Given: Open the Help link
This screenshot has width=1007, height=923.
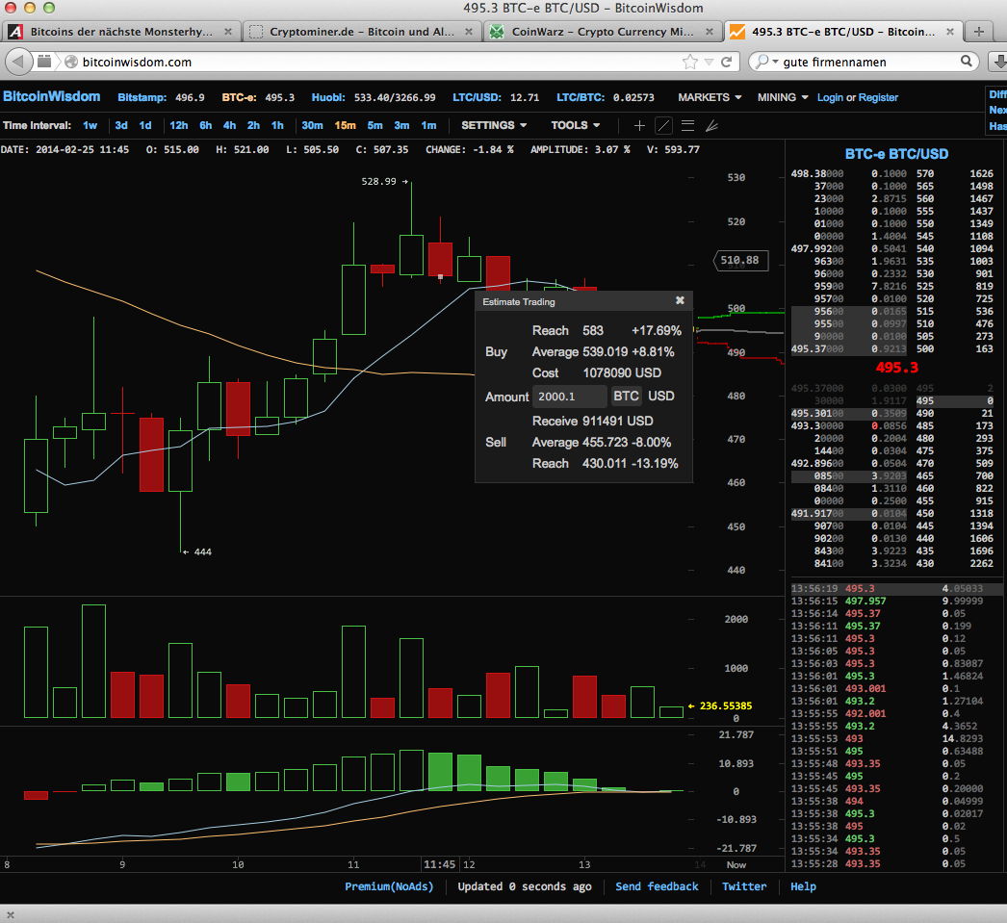Looking at the screenshot, I should (x=804, y=885).
